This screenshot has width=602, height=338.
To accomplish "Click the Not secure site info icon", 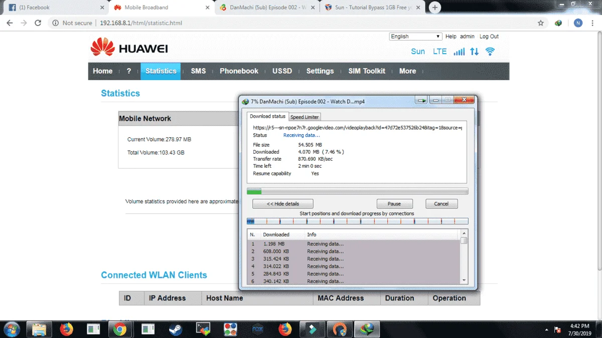I will (x=55, y=23).
